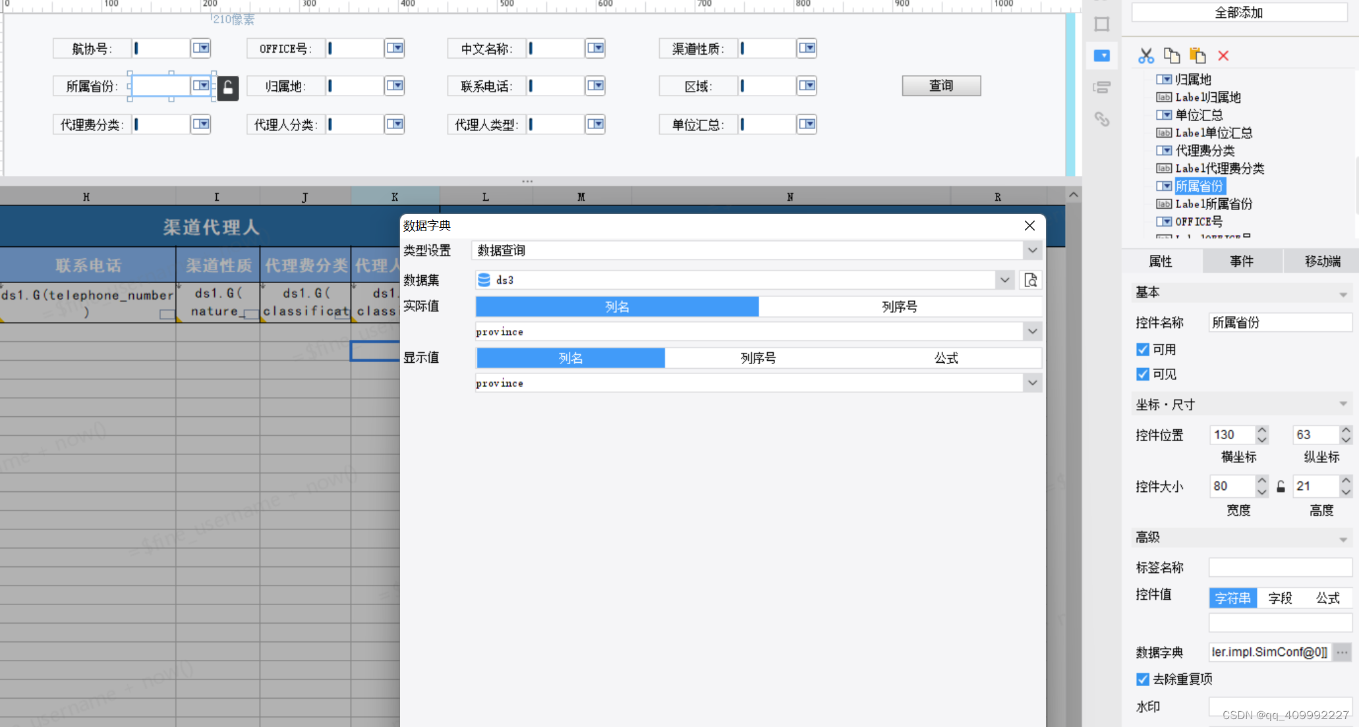Choose 列序号 for 显示值
Image resolution: width=1359 pixels, height=727 pixels.
pos(759,358)
